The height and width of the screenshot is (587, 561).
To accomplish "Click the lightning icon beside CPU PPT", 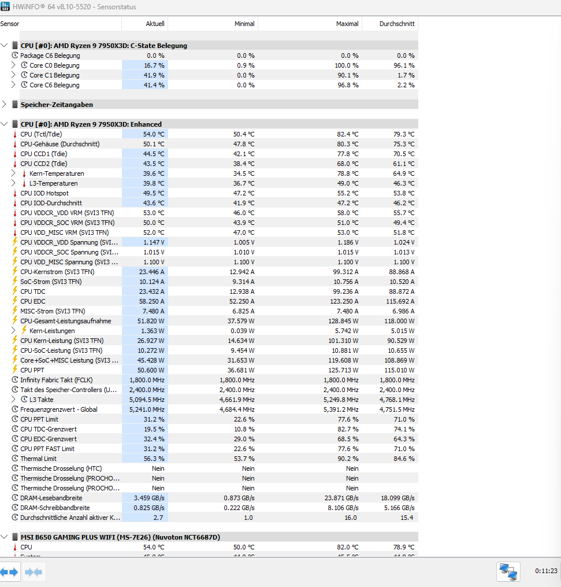I will pos(15,370).
